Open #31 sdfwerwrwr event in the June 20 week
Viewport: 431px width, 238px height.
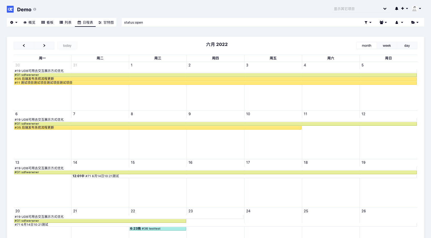(x=100, y=221)
